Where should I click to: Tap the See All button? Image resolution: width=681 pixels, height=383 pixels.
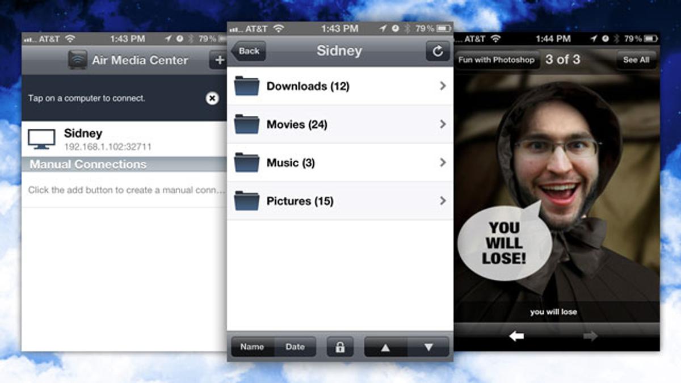pyautogui.click(x=636, y=60)
